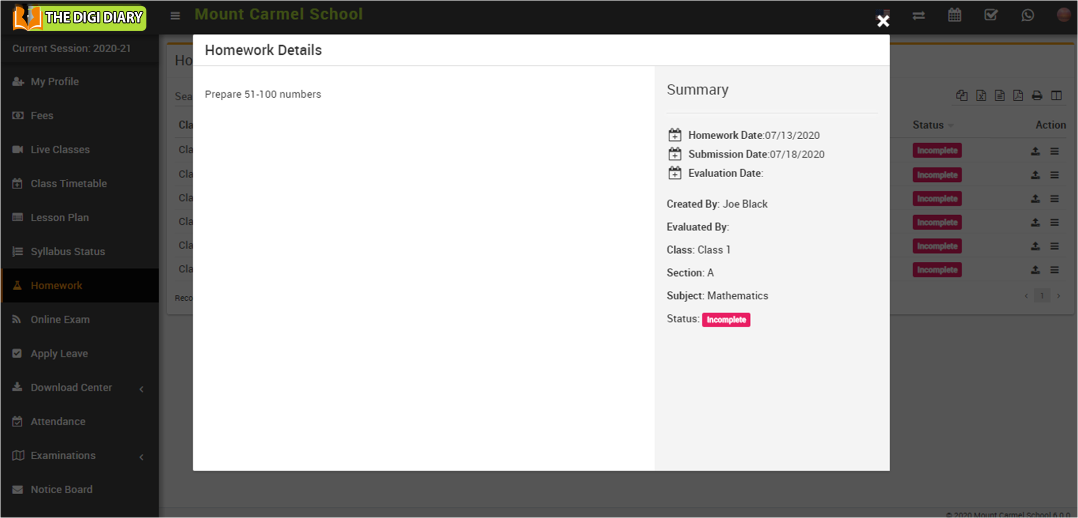Toggle column visibility of the table
Screen dimensions: 1078x518
click(1056, 96)
